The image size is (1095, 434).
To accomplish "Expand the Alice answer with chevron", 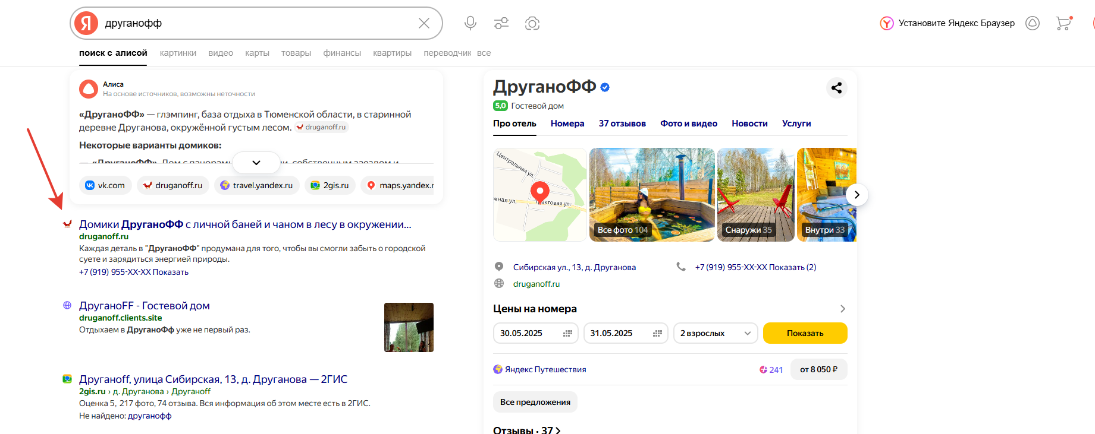I will [256, 163].
